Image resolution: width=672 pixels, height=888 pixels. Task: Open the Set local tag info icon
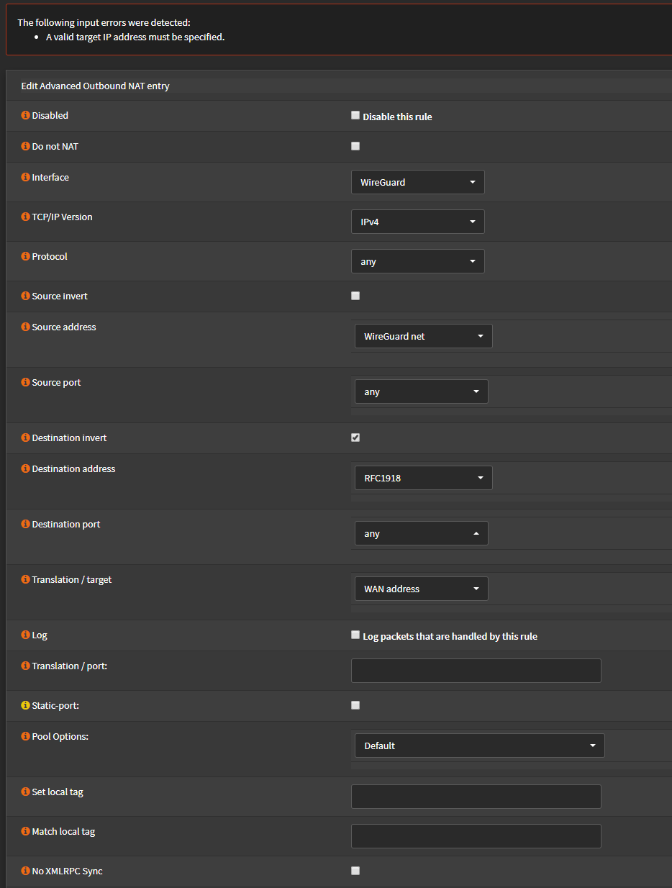coord(23,792)
